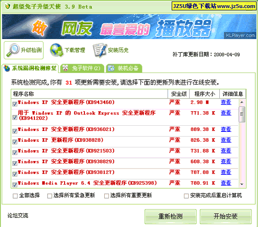Click 查看 link for KB921503
This screenshot has height=227, width=258.
click(226, 151)
